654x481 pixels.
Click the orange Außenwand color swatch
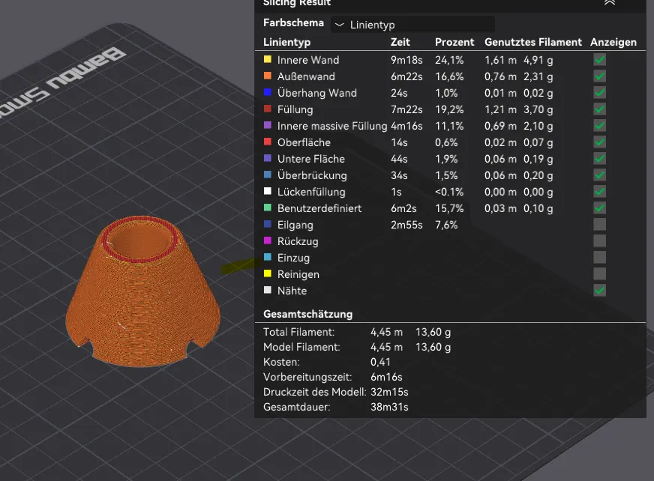[x=268, y=76]
